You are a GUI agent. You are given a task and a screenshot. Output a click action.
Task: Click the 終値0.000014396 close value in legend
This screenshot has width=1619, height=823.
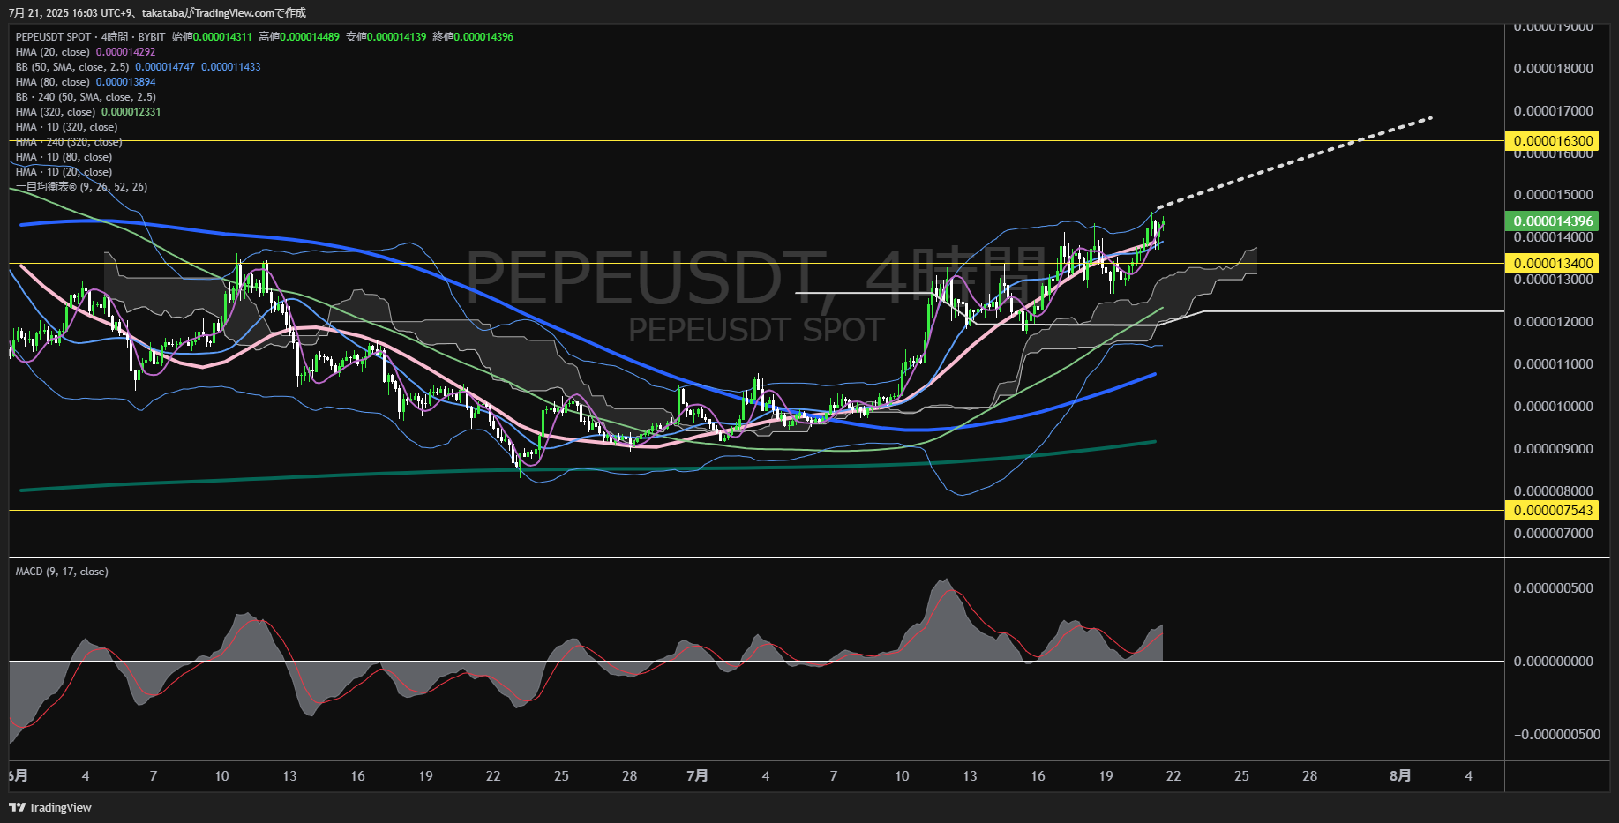[x=473, y=37]
